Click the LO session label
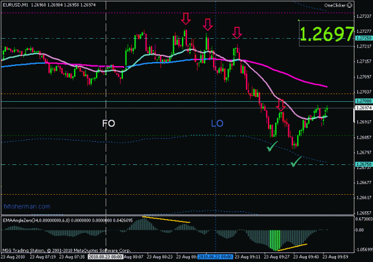This screenshot has width=373, height=262. tap(217, 123)
